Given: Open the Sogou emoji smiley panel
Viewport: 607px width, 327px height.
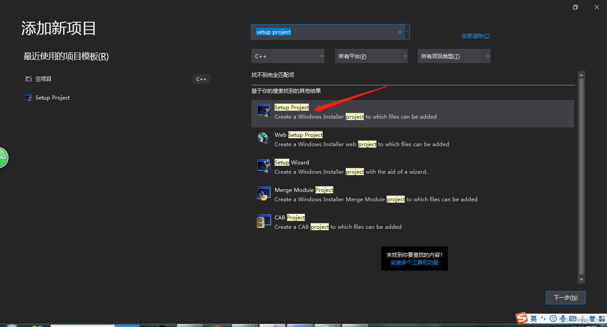Looking at the screenshot, I should click(x=553, y=318).
